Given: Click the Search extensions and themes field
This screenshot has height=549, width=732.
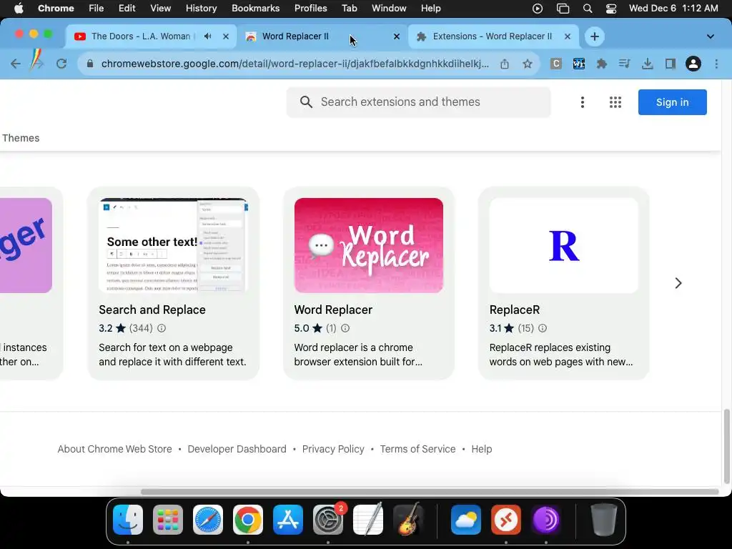Looking at the screenshot, I should tap(418, 102).
